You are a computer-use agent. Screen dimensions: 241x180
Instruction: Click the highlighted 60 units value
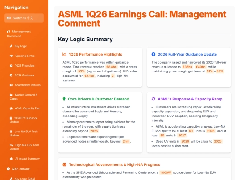[191, 131]
